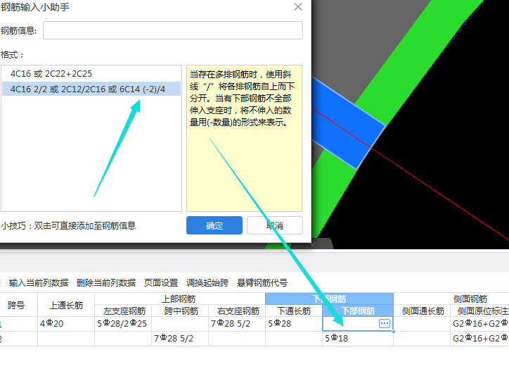Close the 钢筋输入小助手 dialog
Screen dimensions: 509x376
[x=297, y=6]
